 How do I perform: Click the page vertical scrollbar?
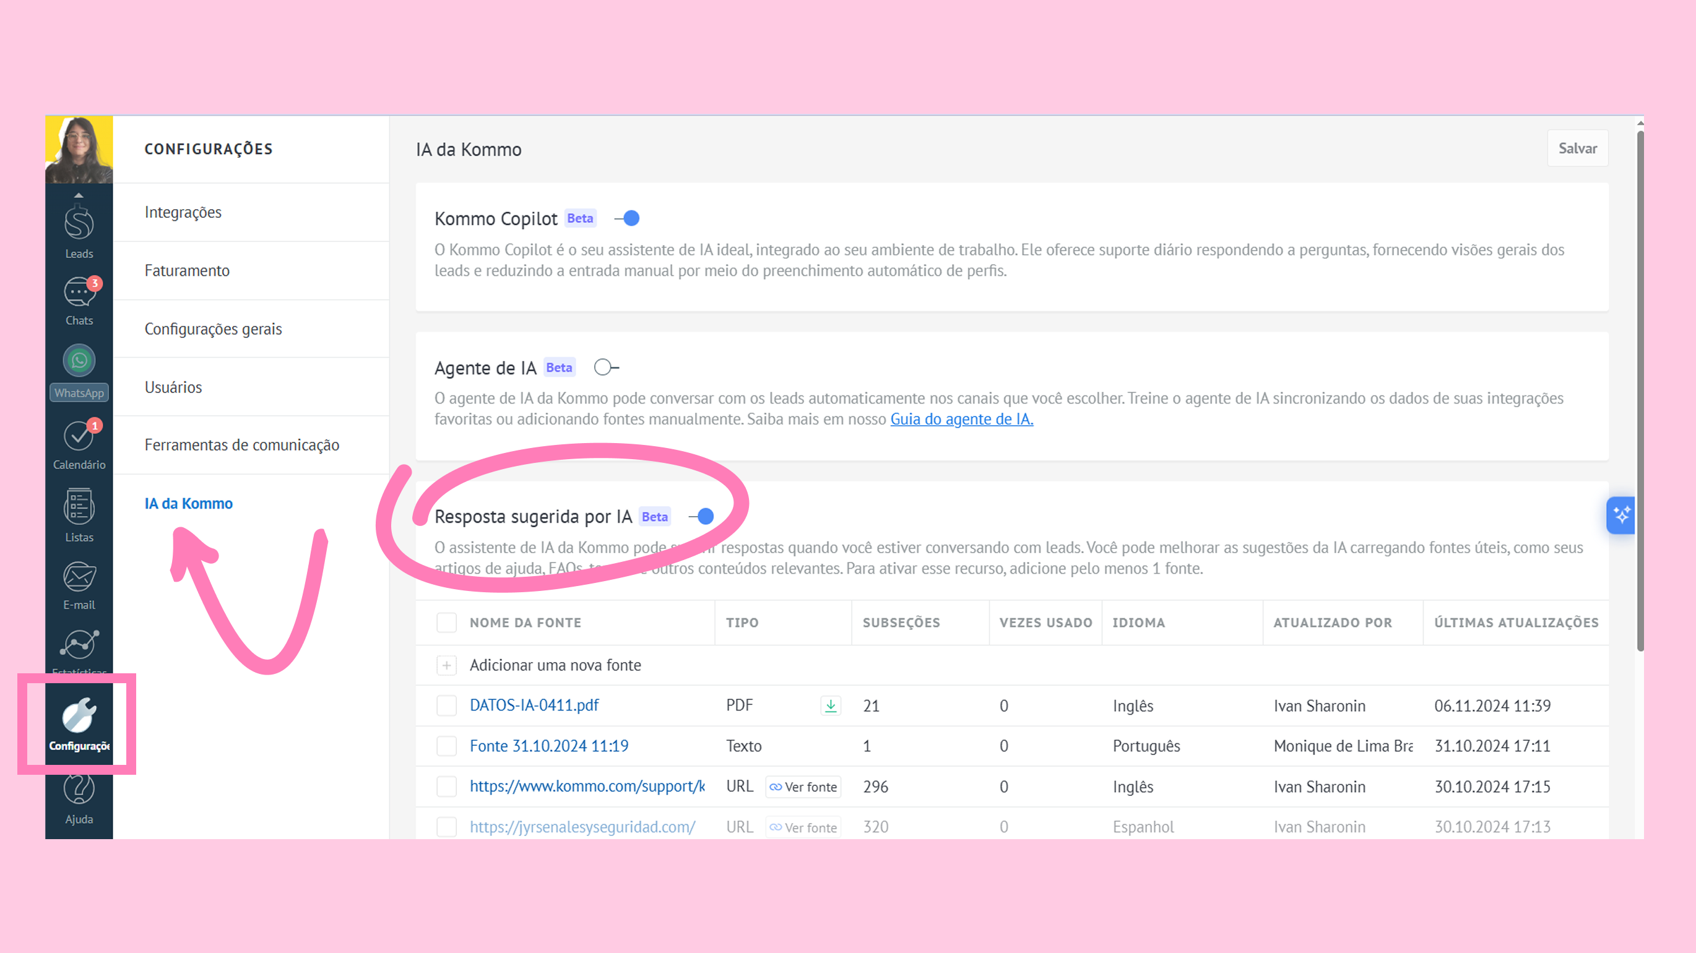pos(1640,391)
